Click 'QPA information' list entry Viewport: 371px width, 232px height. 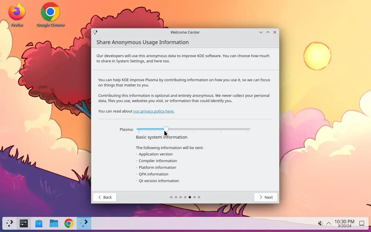[x=153, y=174]
